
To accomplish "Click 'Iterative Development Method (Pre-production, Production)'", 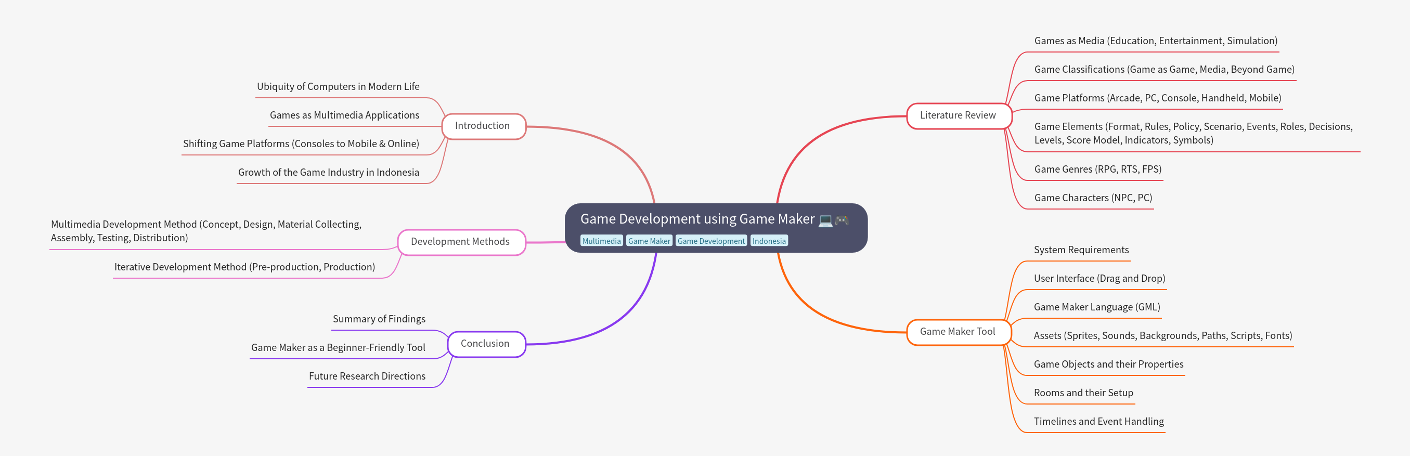I will coord(244,267).
